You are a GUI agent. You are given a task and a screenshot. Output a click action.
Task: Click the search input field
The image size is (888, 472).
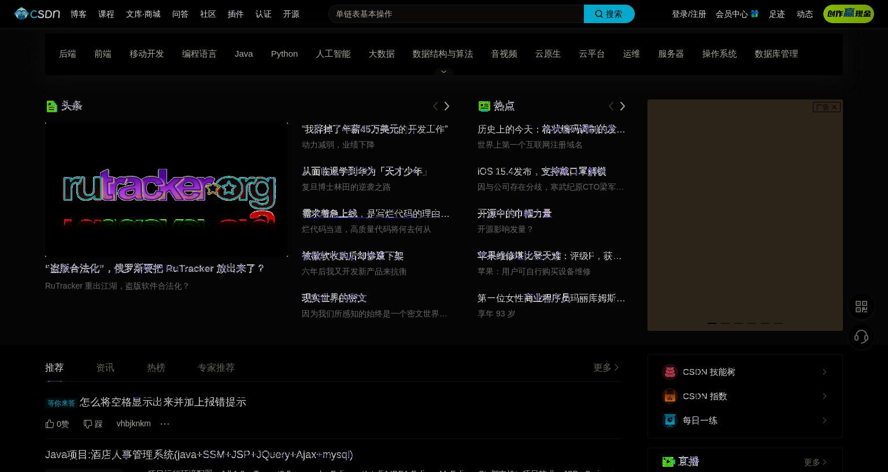click(456, 14)
